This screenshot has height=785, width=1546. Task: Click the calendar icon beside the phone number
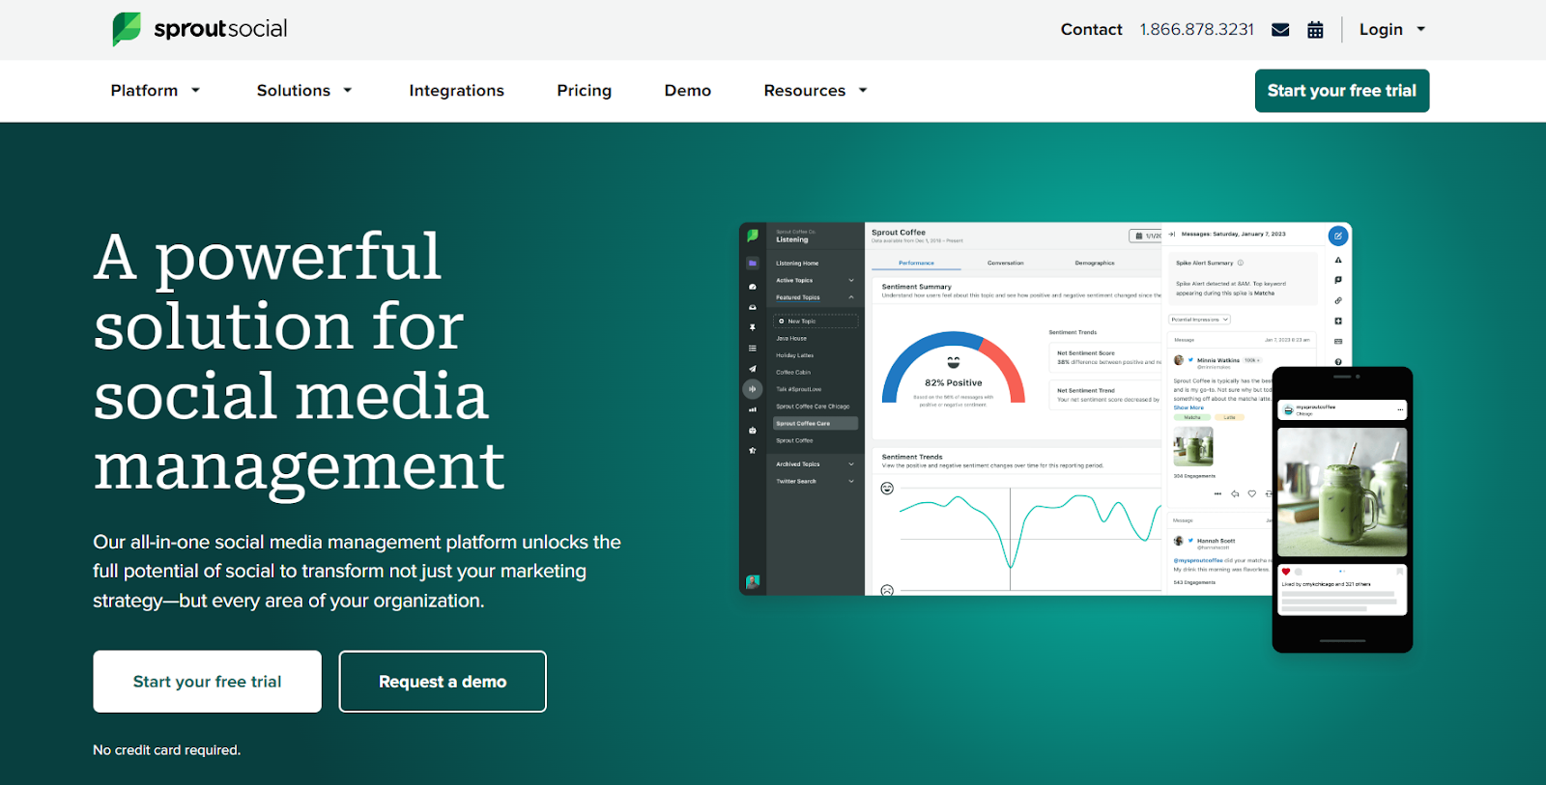(x=1315, y=30)
